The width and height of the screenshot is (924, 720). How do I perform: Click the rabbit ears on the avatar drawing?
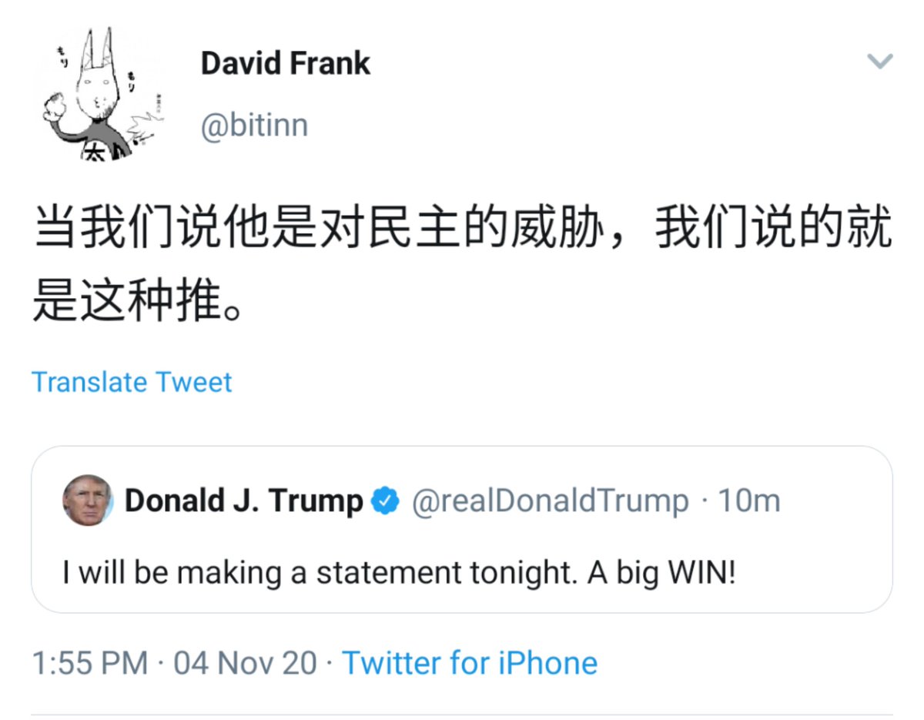pyautogui.click(x=98, y=48)
